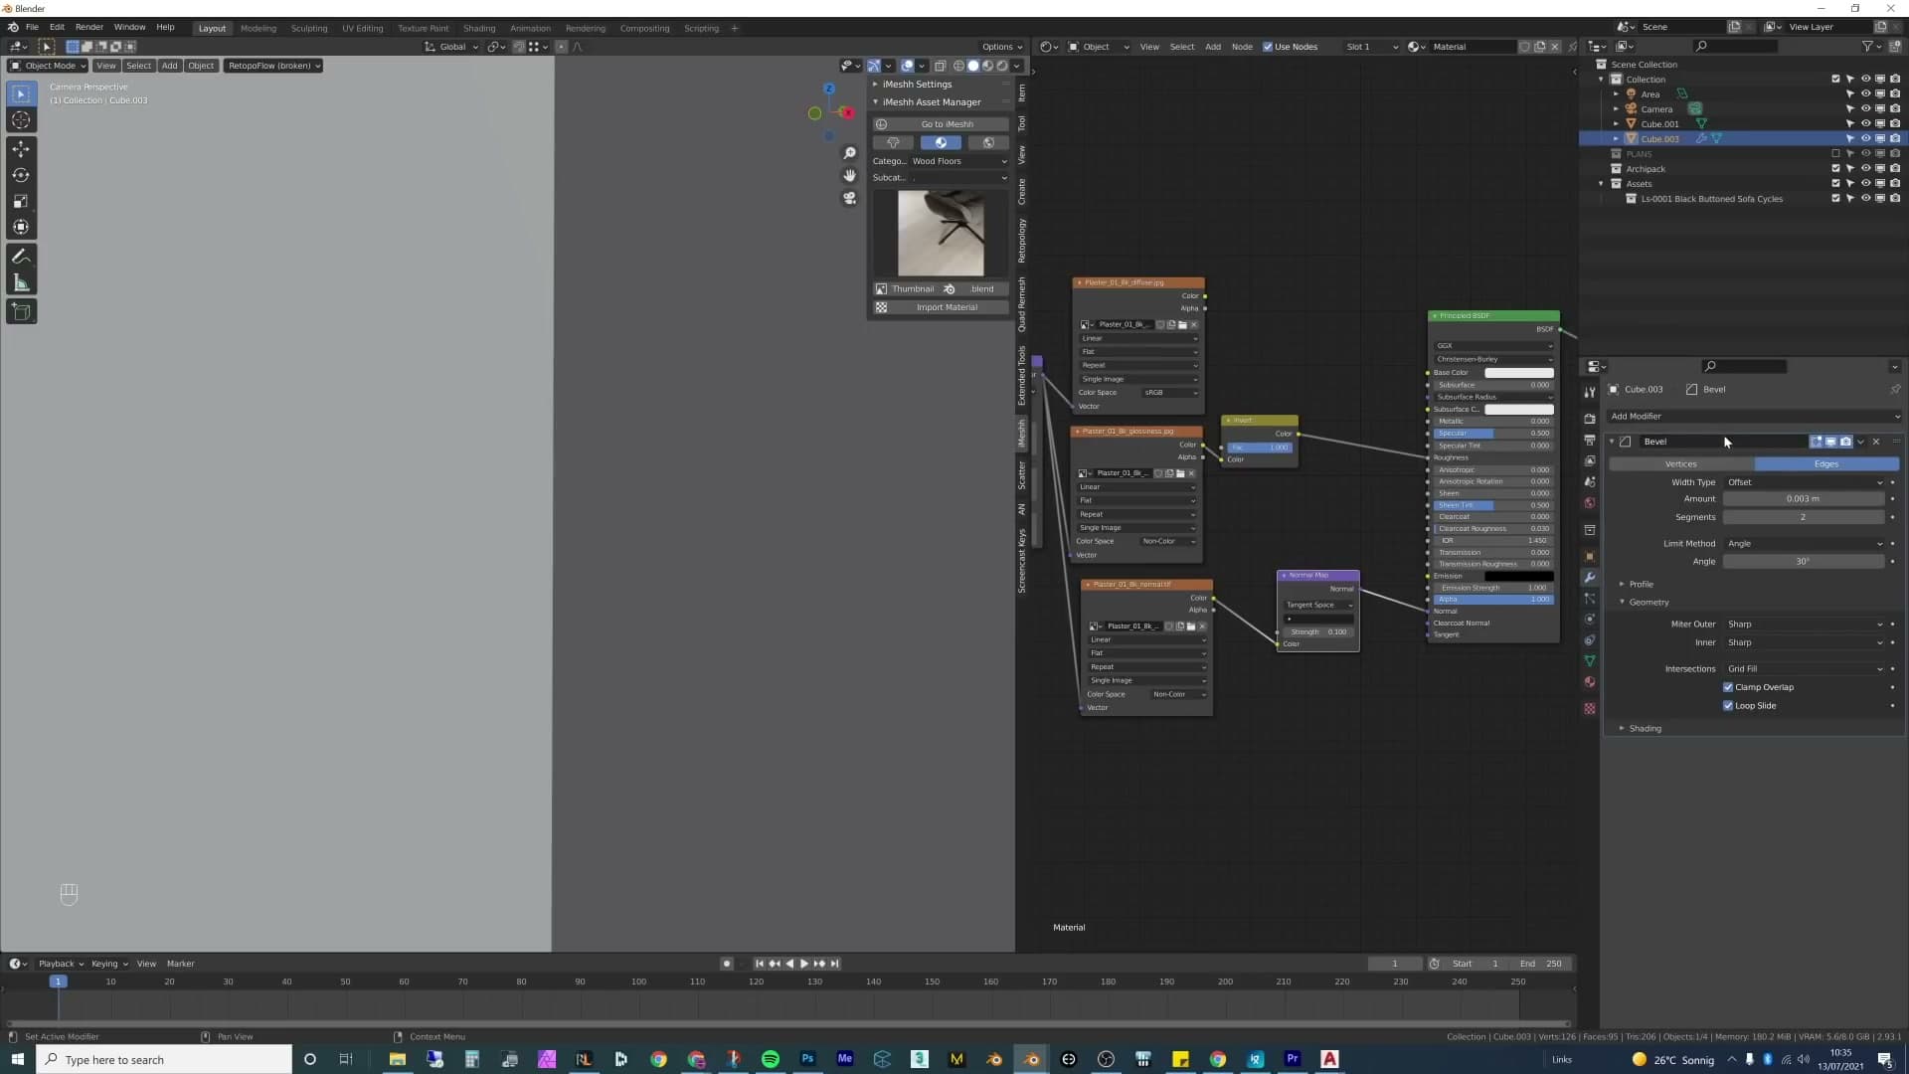The image size is (1909, 1074).
Task: Hide the Camera object via eye icon
Action: pyautogui.click(x=1865, y=109)
